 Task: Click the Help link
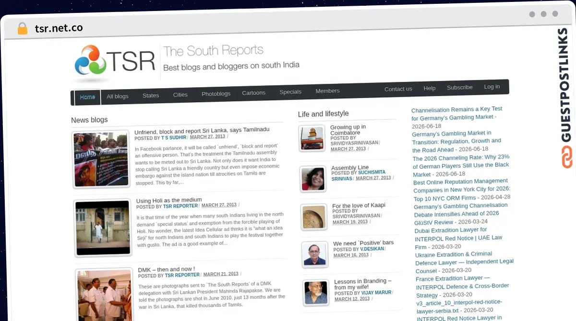pyautogui.click(x=430, y=88)
